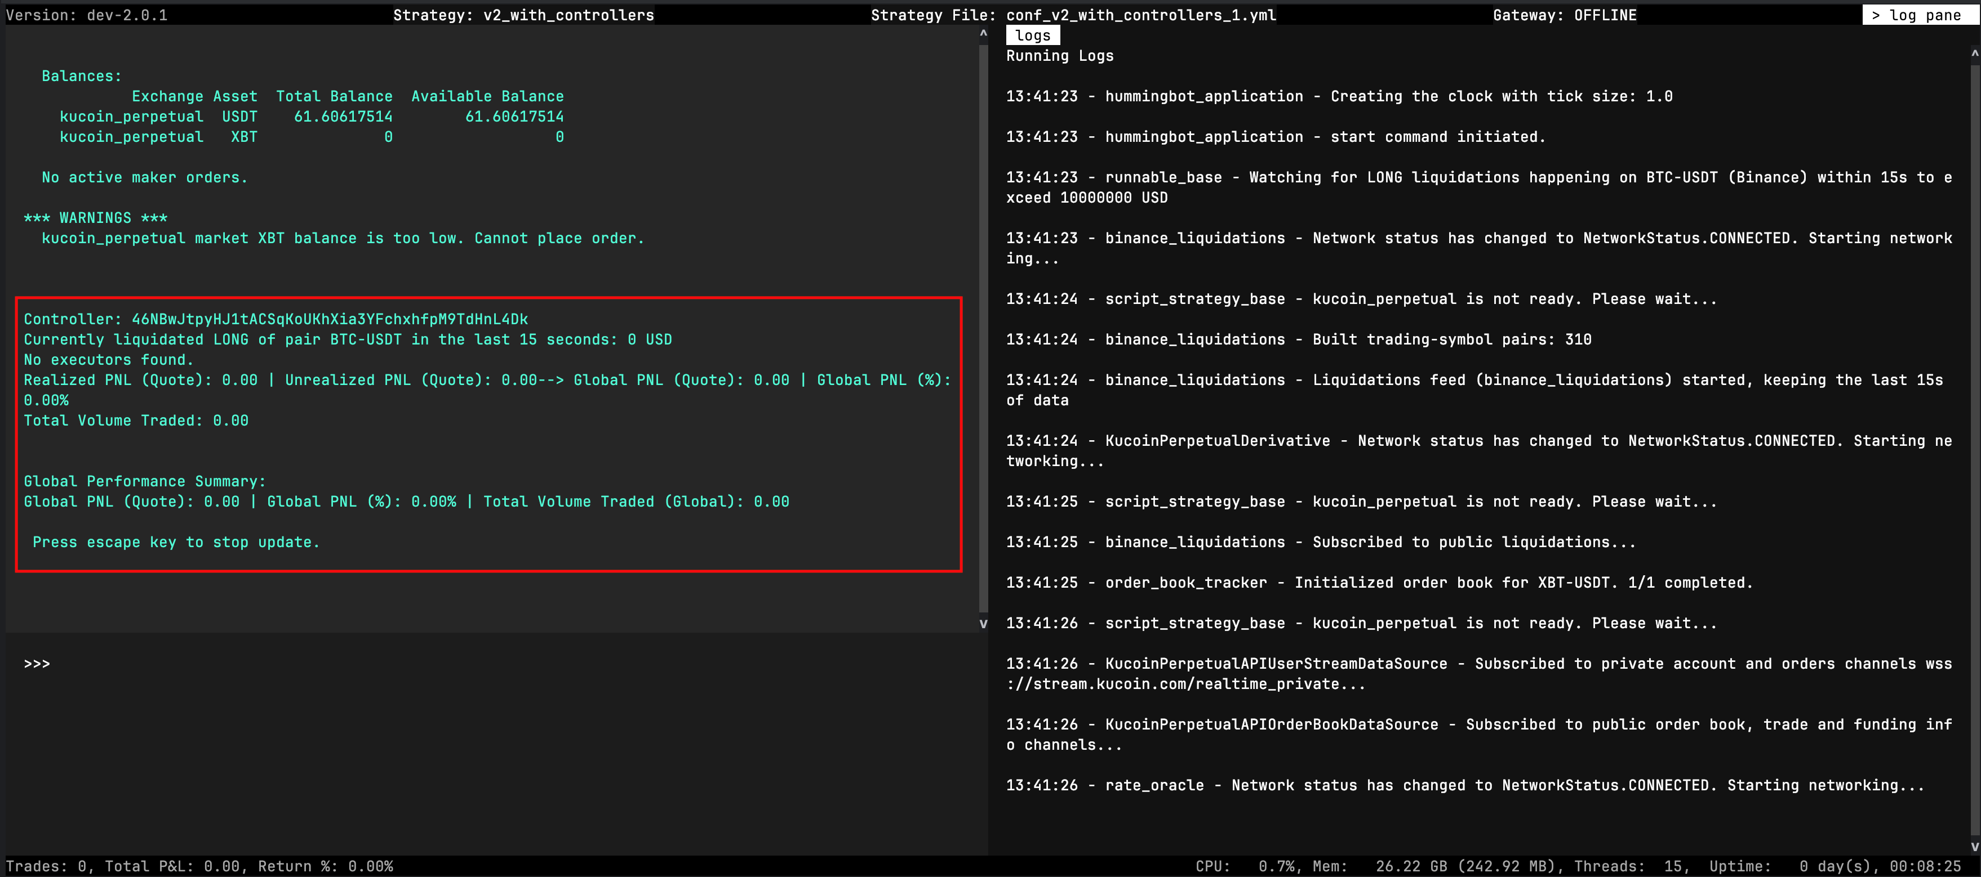The height and width of the screenshot is (877, 1981).
Task: Click Strategy: v2_with_controllers header label
Action: coord(523,15)
